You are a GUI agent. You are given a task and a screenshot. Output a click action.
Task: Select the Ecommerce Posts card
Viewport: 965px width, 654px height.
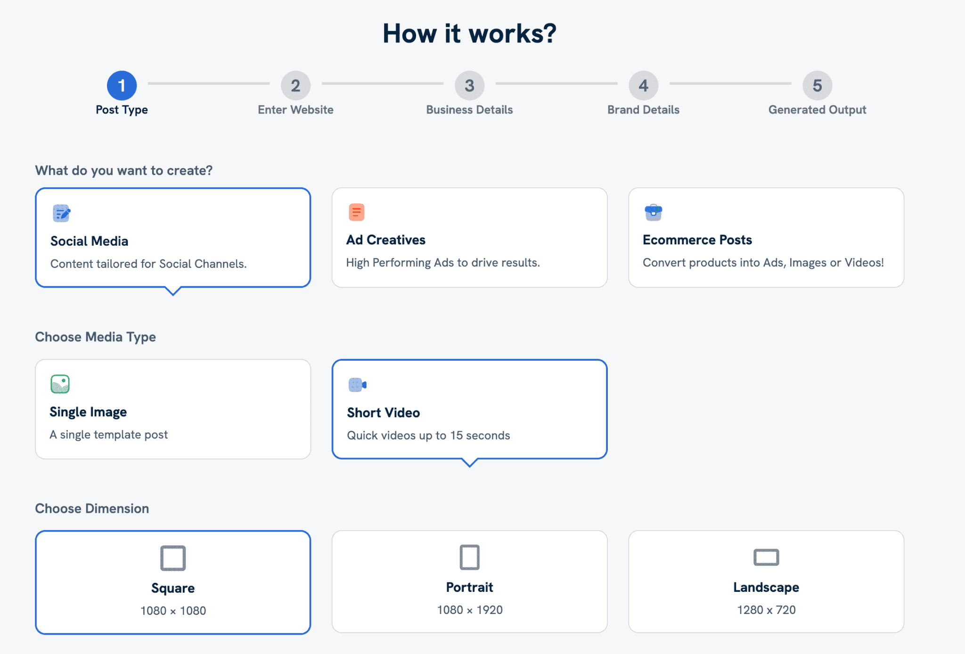(766, 238)
